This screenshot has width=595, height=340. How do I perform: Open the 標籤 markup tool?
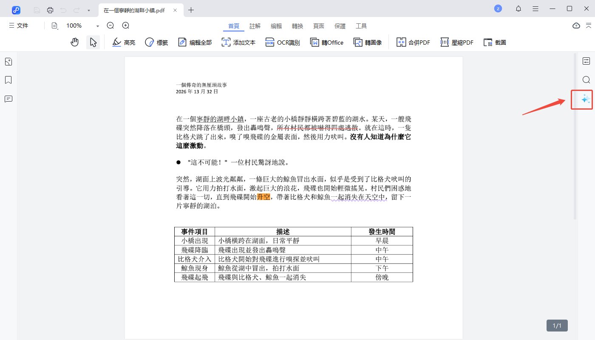[156, 42]
